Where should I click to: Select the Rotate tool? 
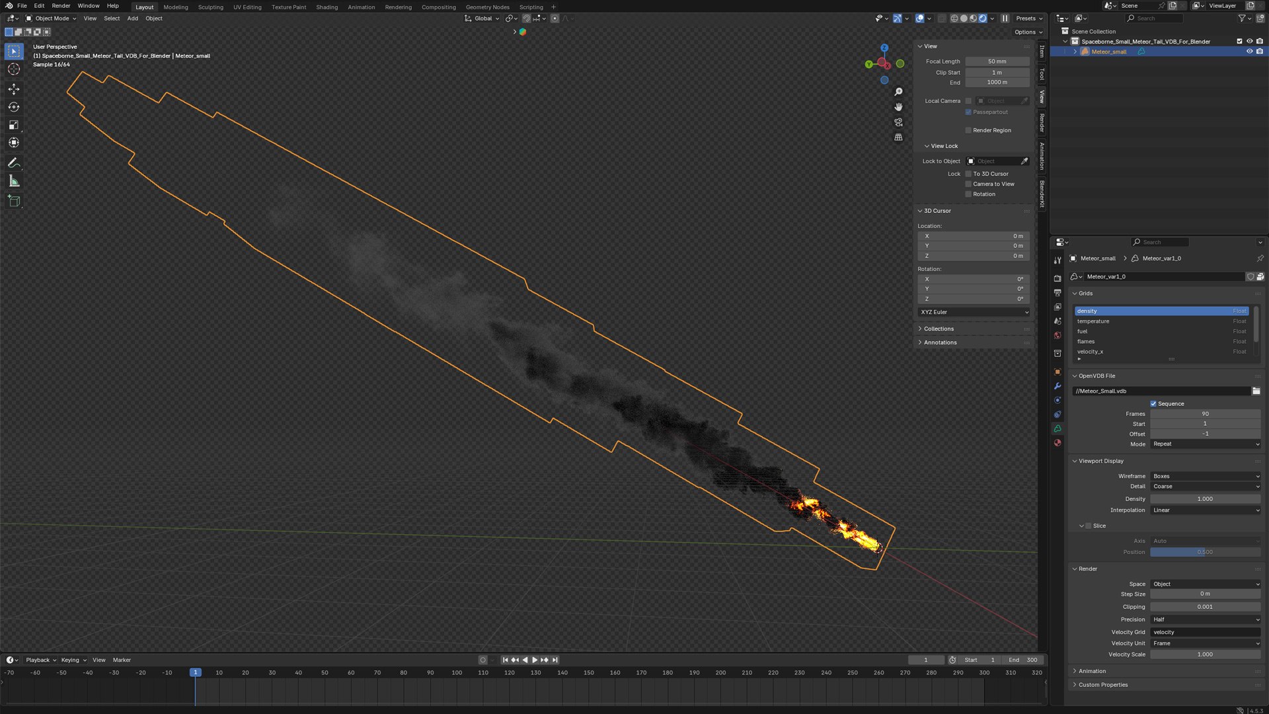click(14, 107)
